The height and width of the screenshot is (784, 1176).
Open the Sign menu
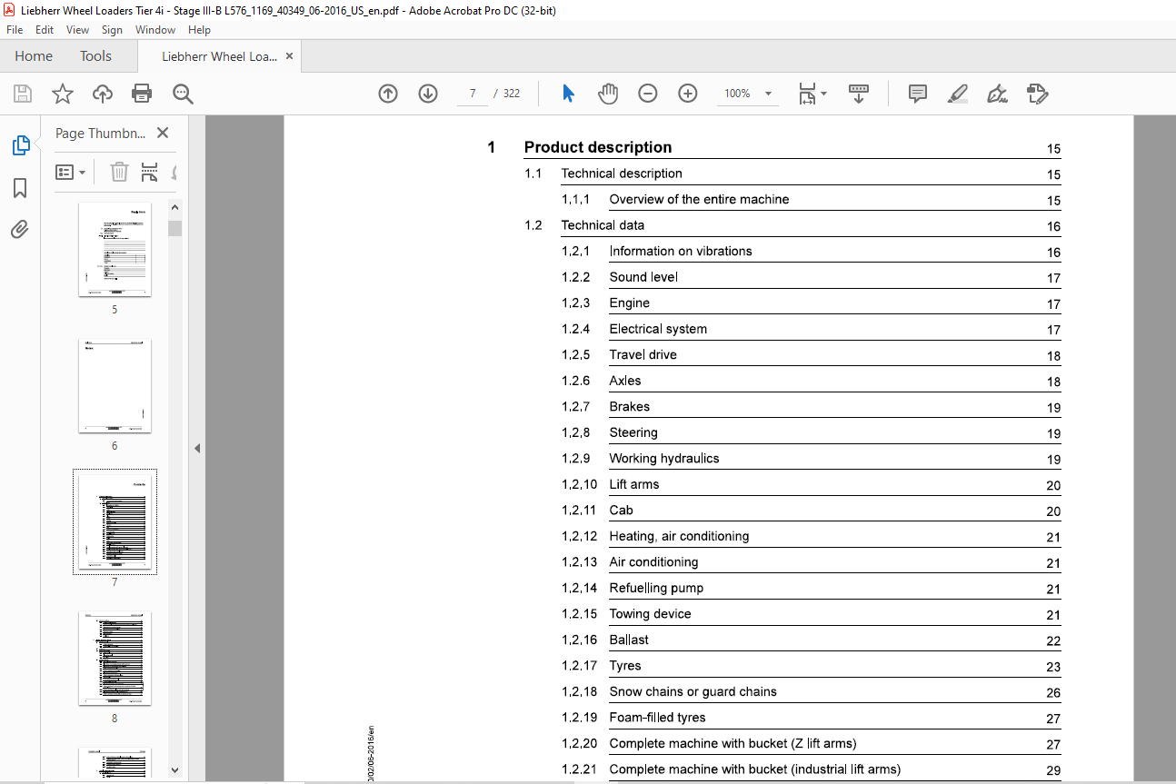pos(113,30)
